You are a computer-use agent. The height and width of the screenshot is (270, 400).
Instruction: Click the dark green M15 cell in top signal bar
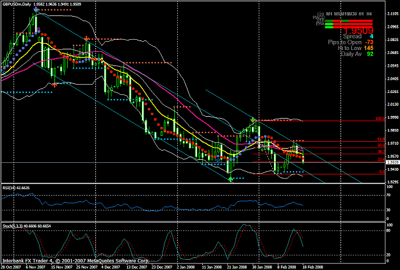[345, 21]
